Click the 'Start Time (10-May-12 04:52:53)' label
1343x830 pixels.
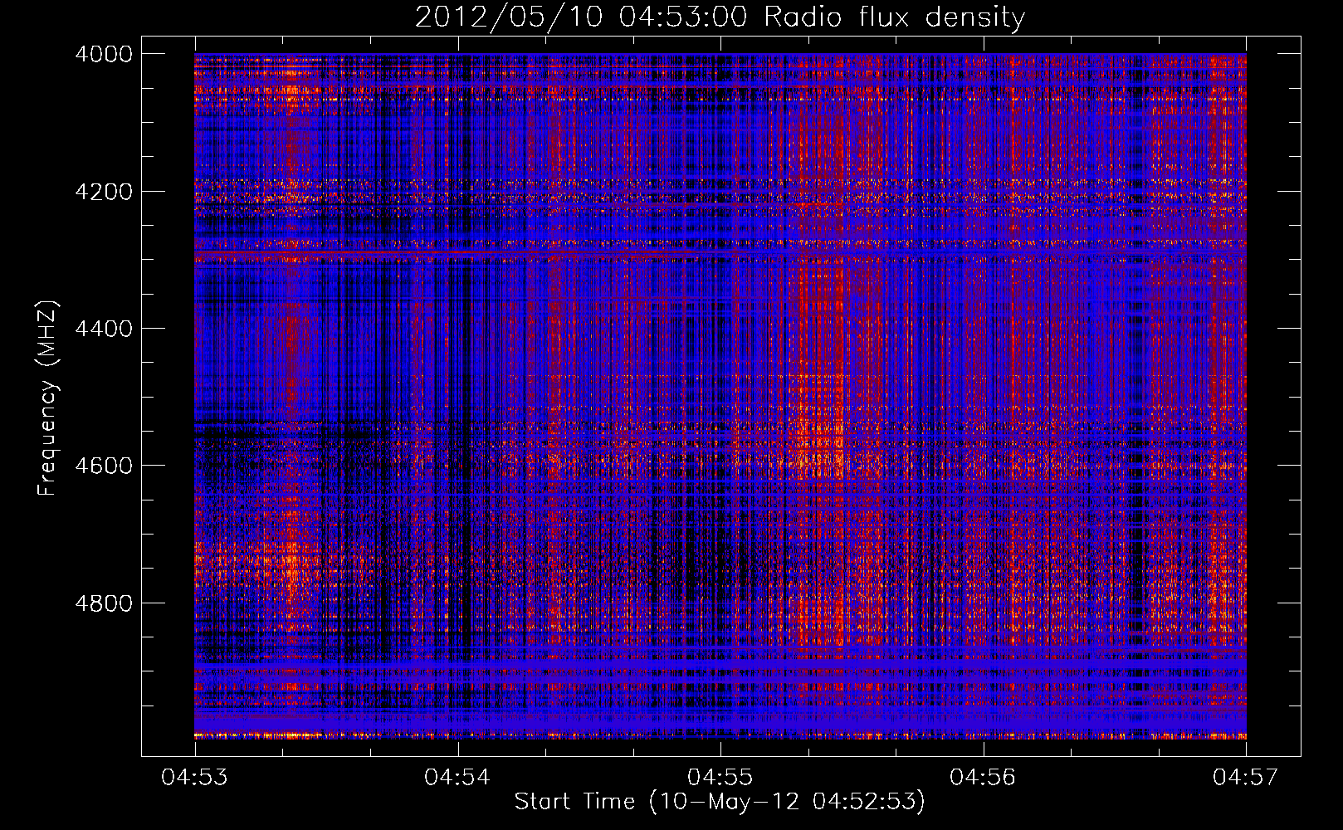pyautogui.click(x=720, y=802)
